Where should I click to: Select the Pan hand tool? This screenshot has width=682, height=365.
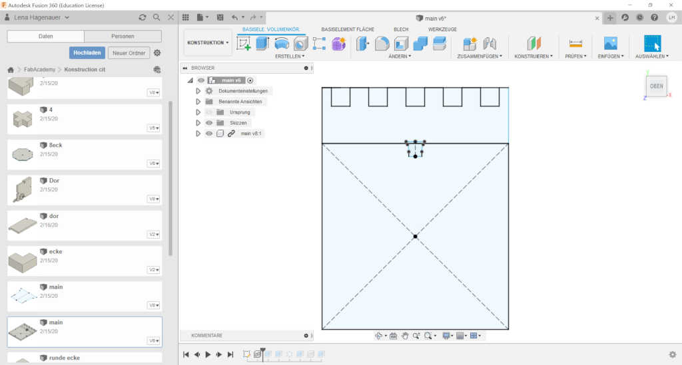click(x=405, y=336)
